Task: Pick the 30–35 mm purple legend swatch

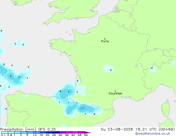Action: click(62, 132)
